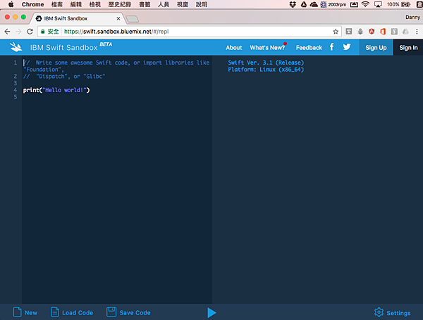Open the What's New? page
Screen dimensions: 423x320
[267, 48]
